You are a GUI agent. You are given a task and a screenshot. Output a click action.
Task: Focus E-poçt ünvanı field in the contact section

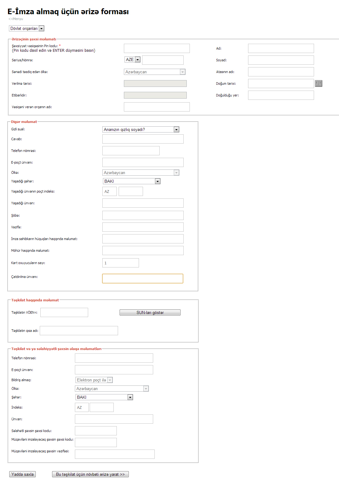[x=114, y=370]
